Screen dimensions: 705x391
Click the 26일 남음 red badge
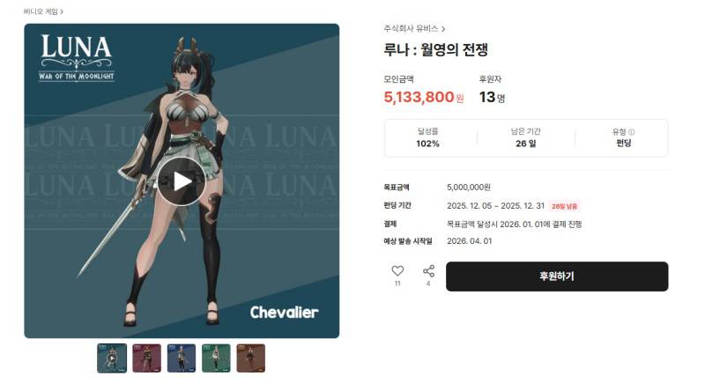(x=564, y=206)
